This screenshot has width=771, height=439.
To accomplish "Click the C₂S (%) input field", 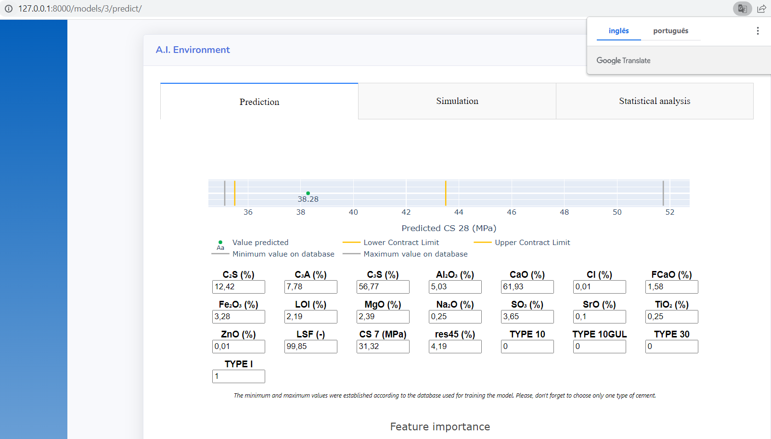I will click(238, 287).
